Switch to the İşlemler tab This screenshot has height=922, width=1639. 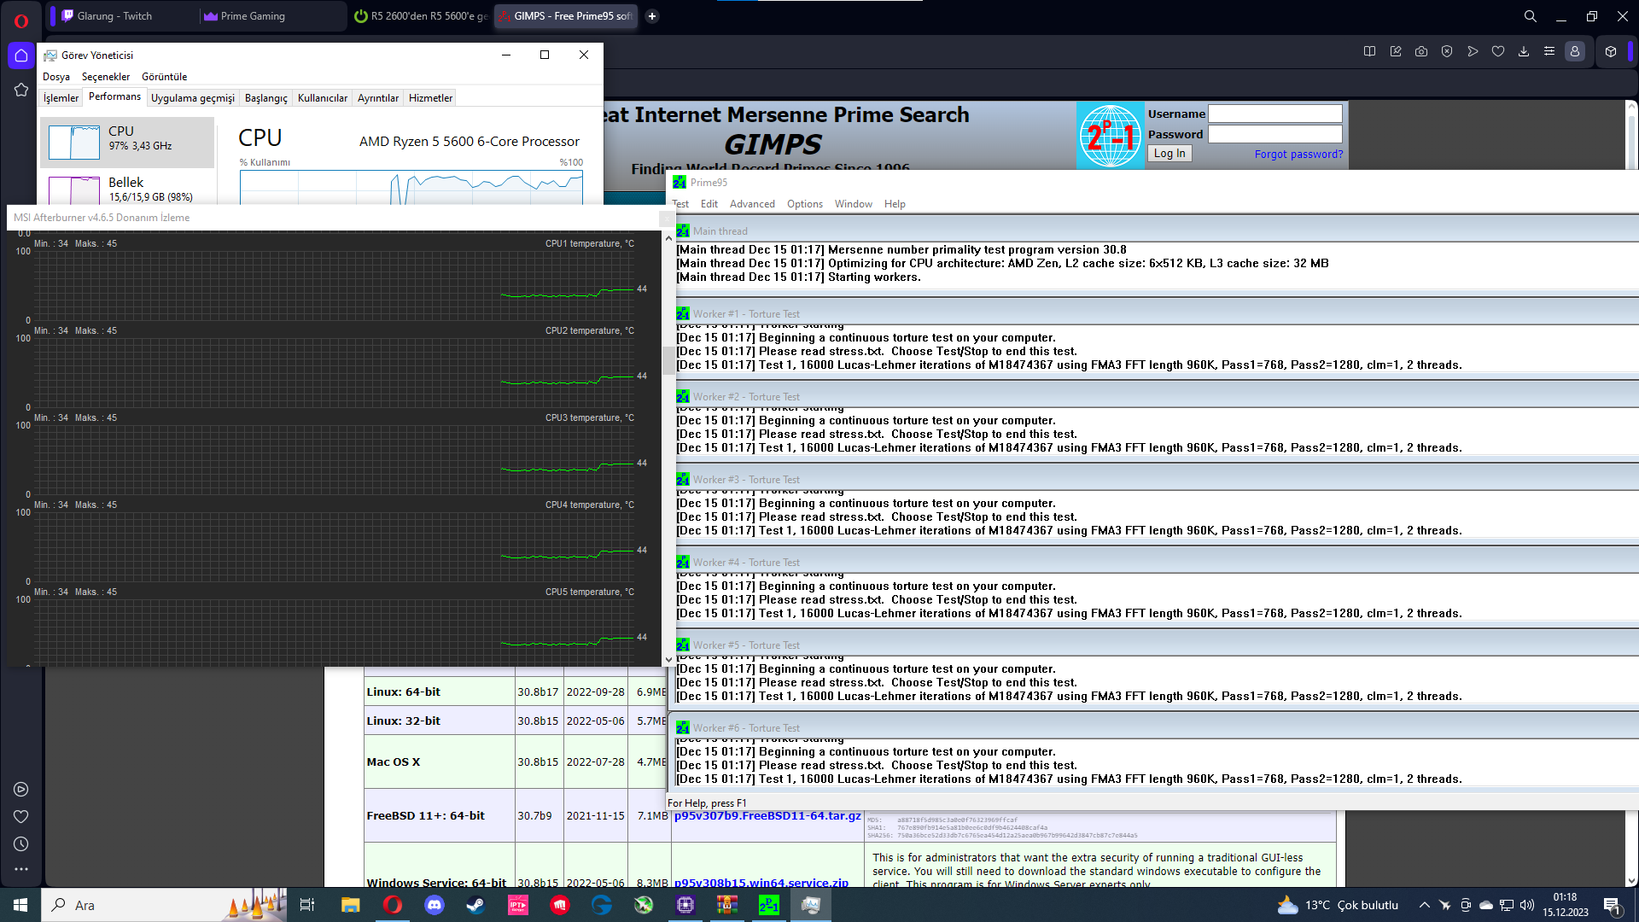click(x=61, y=98)
